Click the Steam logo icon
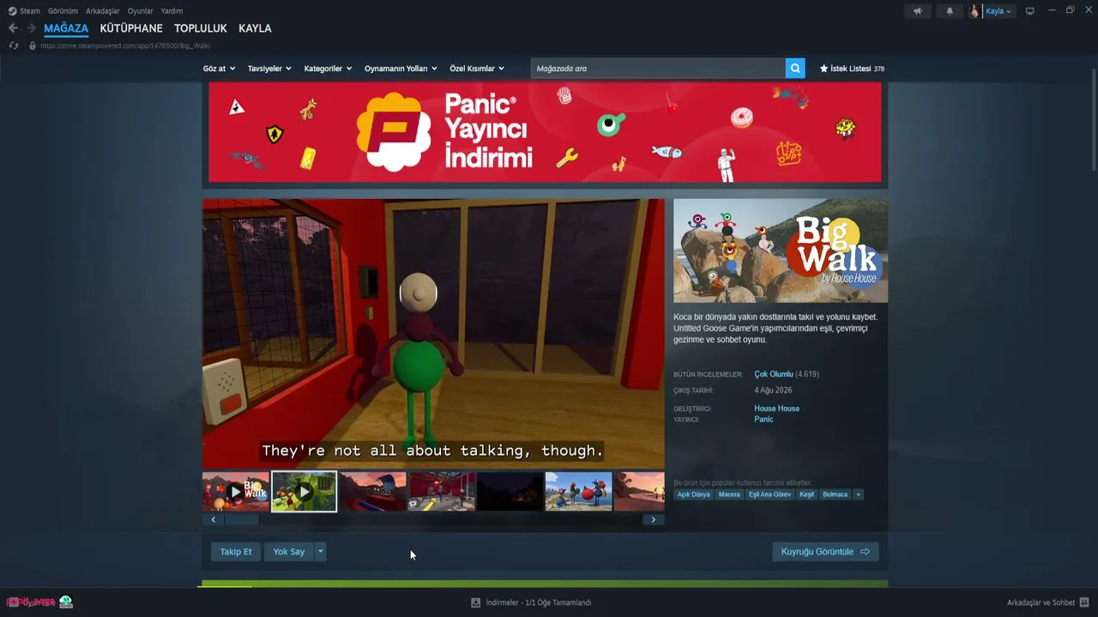Image resolution: width=1098 pixels, height=617 pixels. 12,11
